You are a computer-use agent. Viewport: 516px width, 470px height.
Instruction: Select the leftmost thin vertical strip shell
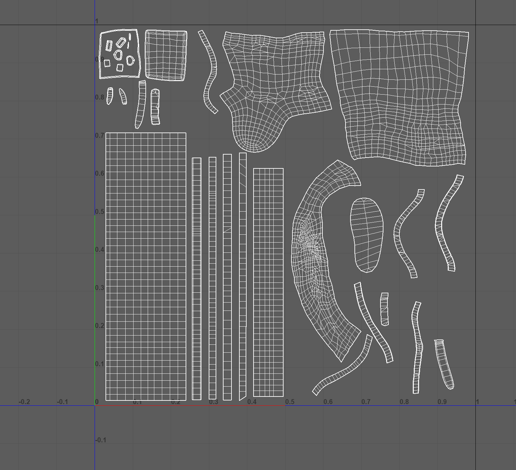click(x=197, y=279)
